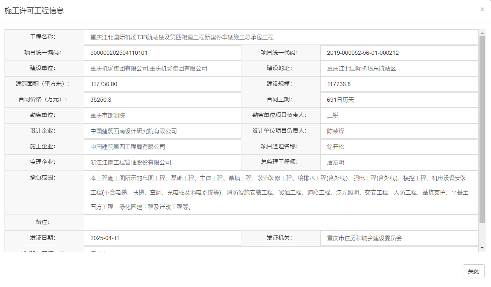Click the project manager link 徐开松

click(334, 147)
